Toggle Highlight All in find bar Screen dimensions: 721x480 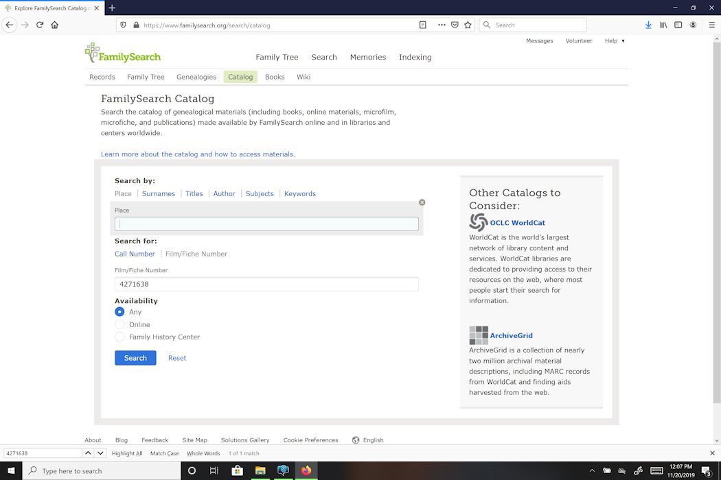tap(127, 453)
